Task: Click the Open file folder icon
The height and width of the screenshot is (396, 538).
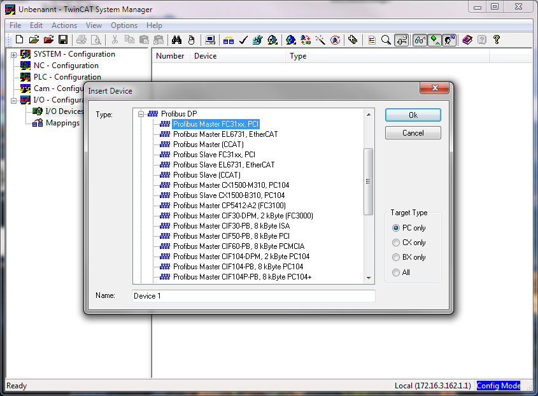Action: pyautogui.click(x=34, y=40)
